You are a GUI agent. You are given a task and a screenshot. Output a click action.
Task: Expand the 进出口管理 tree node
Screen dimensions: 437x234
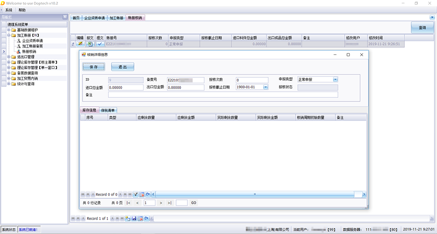(8, 56)
